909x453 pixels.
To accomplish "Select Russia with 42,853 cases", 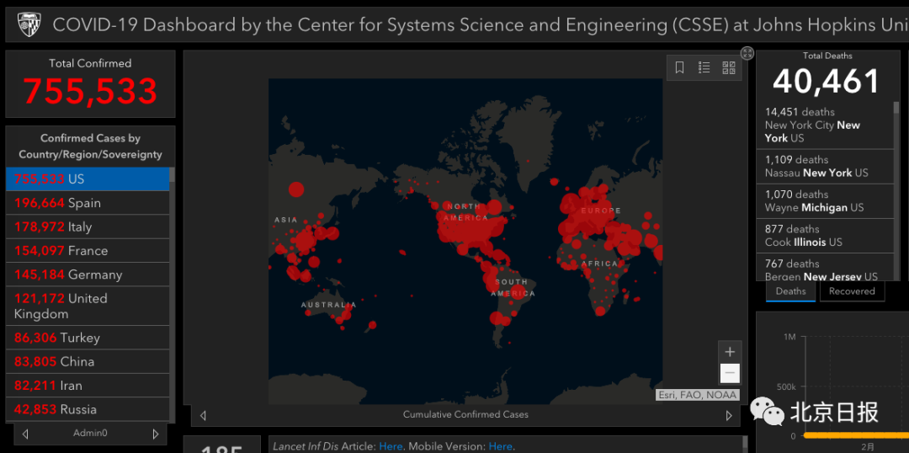I will [88, 409].
